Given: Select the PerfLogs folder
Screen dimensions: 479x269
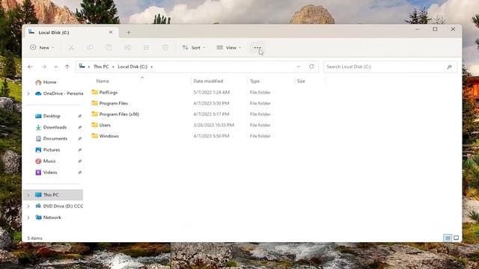Looking at the screenshot, I should [105, 92].
